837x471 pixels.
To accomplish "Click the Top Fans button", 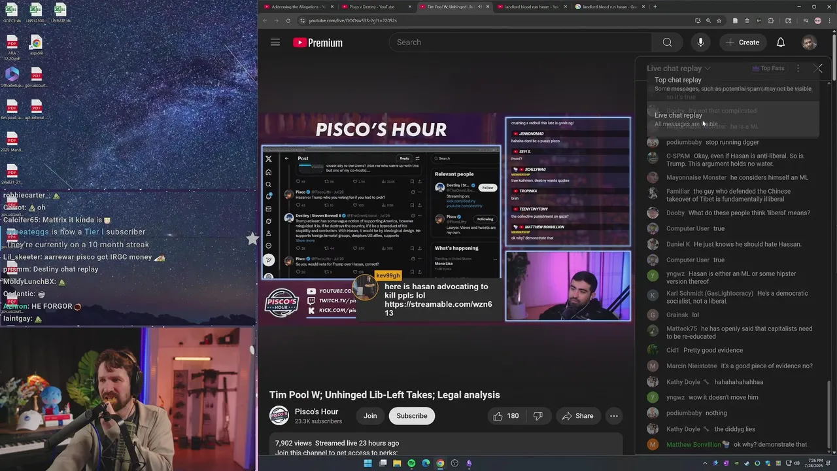I will (x=768, y=68).
